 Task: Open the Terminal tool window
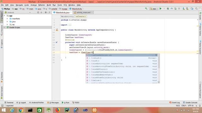[9, 103]
